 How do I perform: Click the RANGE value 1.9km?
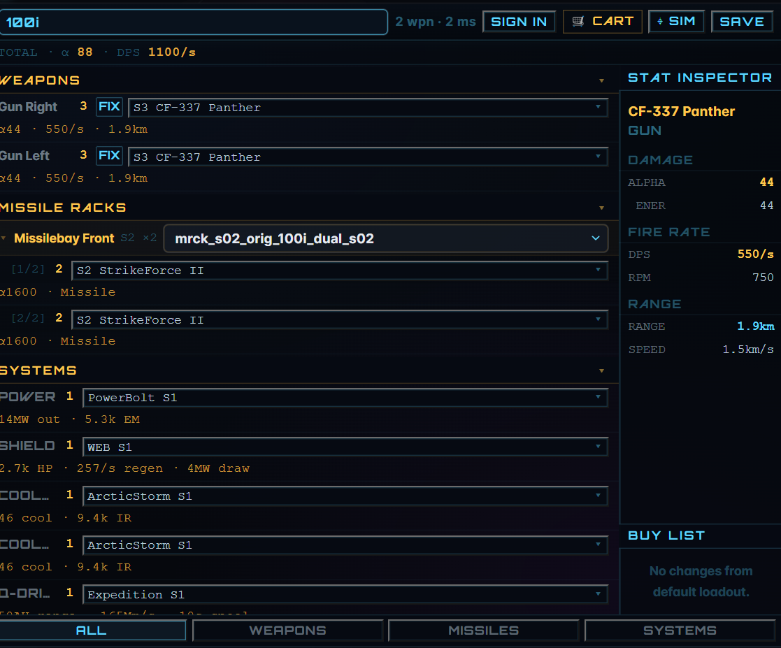pos(756,326)
